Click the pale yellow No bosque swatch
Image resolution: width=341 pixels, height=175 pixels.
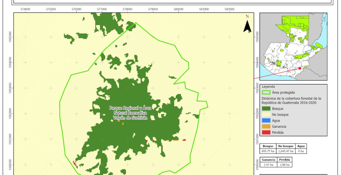[x=266, y=115]
